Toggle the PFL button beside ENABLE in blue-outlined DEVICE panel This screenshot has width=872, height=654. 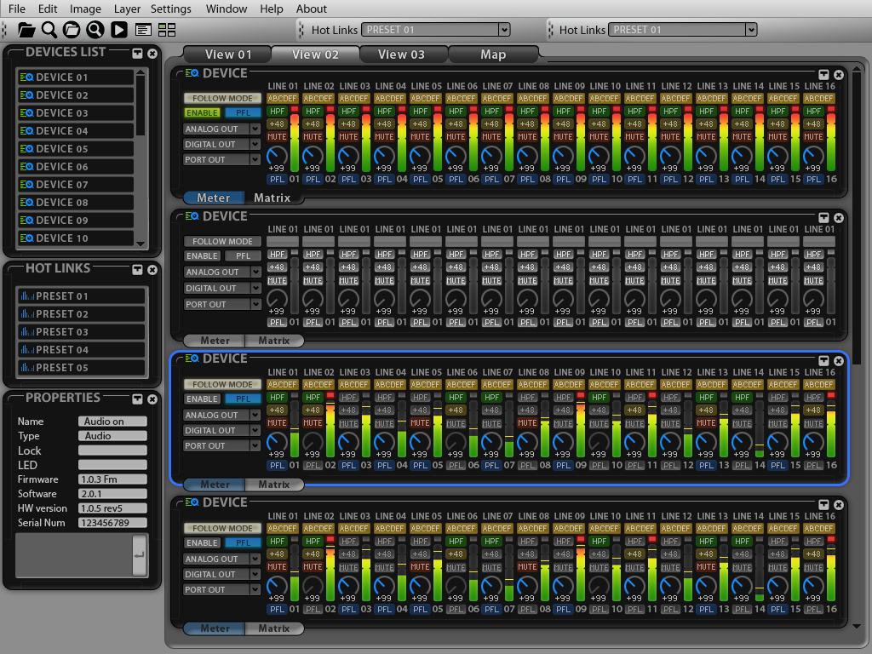tap(243, 399)
